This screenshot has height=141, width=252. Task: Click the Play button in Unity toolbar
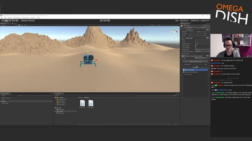point(101,21)
